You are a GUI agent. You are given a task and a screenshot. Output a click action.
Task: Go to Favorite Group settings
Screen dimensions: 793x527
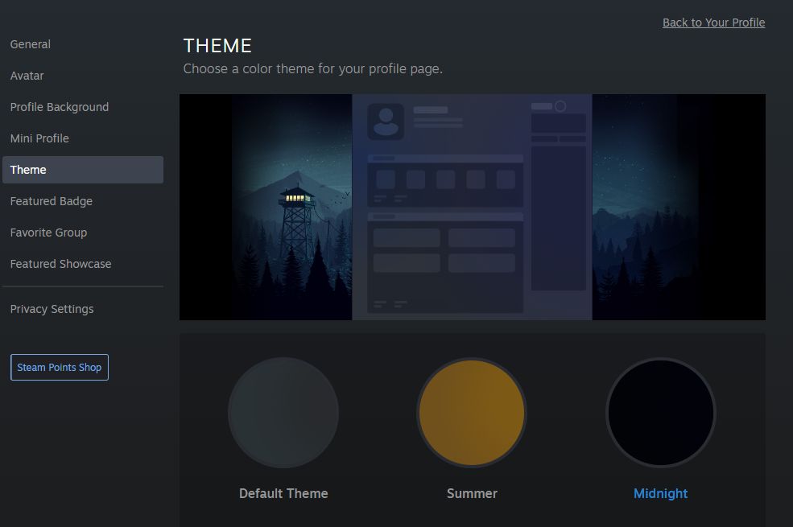[x=48, y=233]
